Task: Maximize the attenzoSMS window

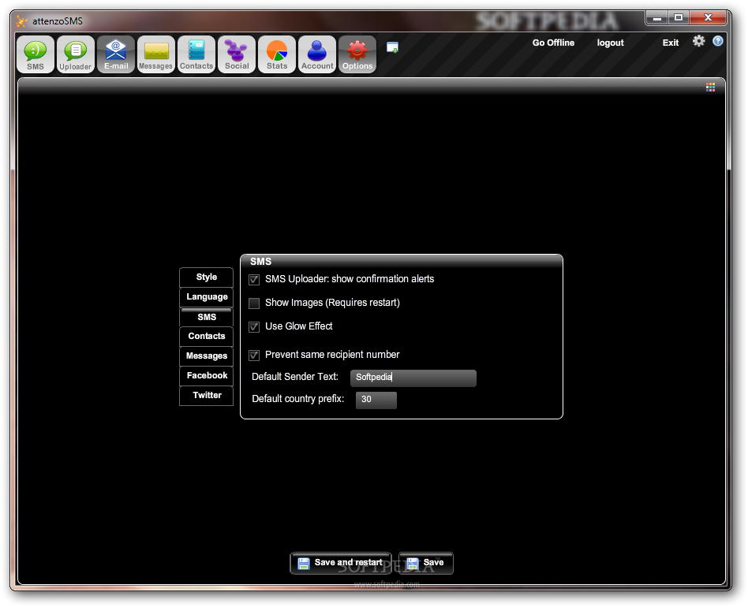Action: click(679, 17)
